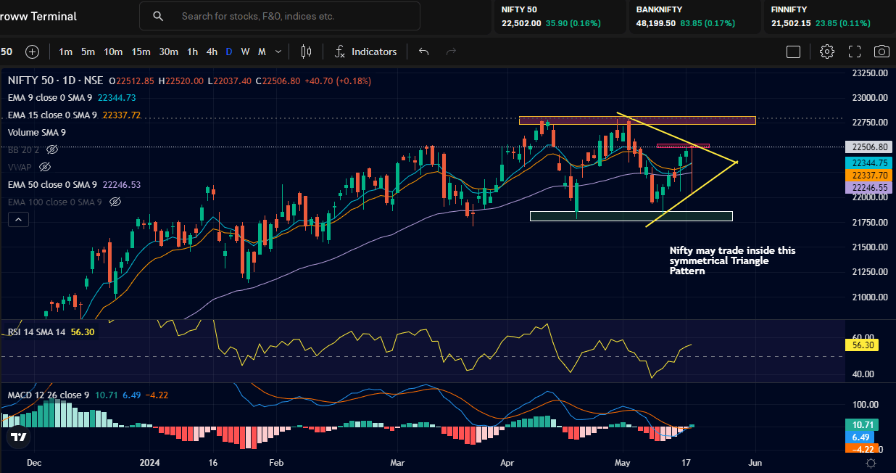896x473 pixels.
Task: Show the hidden VWAP indicator
Action: tap(45, 167)
